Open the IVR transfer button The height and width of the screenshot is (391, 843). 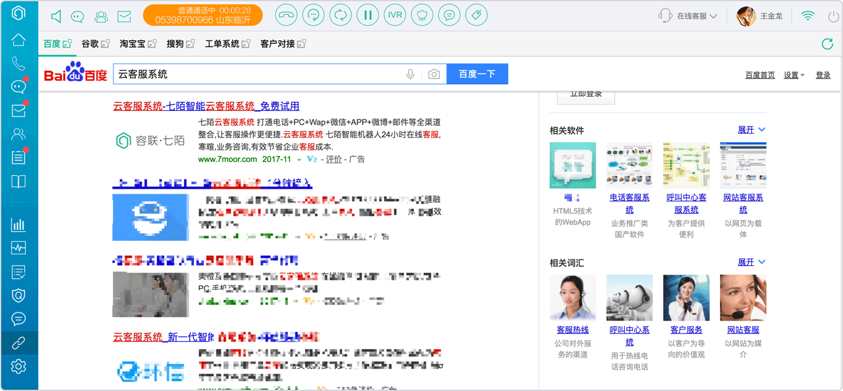395,15
